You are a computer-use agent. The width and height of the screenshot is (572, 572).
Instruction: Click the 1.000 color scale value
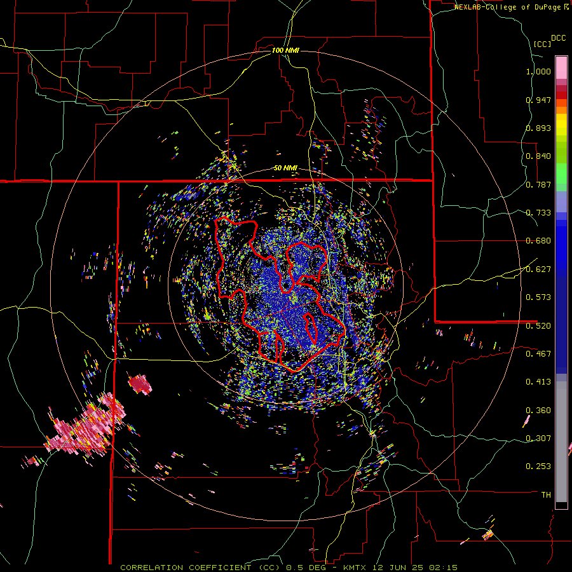point(538,71)
